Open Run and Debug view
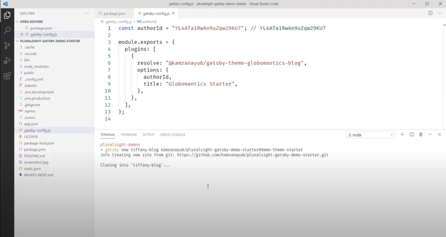 (x=7, y=60)
